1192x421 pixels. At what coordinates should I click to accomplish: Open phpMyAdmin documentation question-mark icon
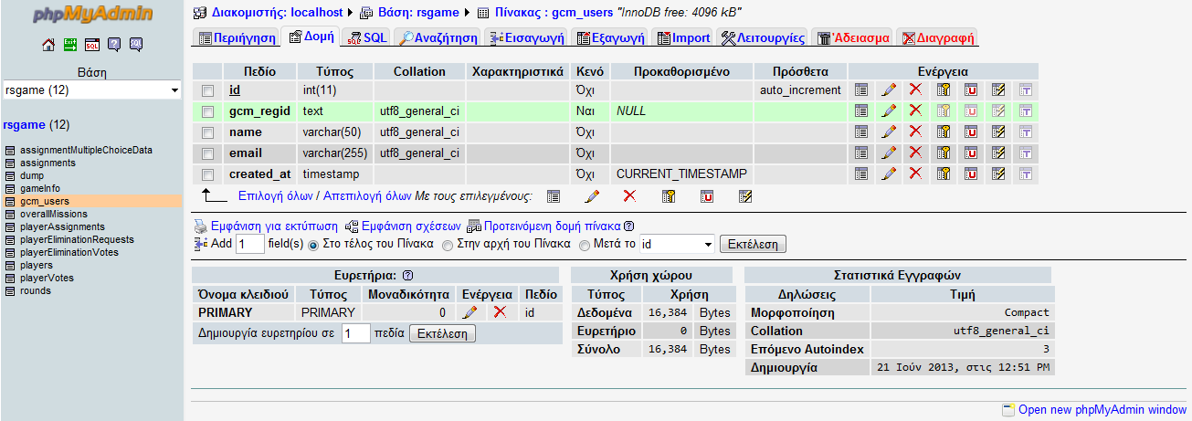click(x=114, y=45)
